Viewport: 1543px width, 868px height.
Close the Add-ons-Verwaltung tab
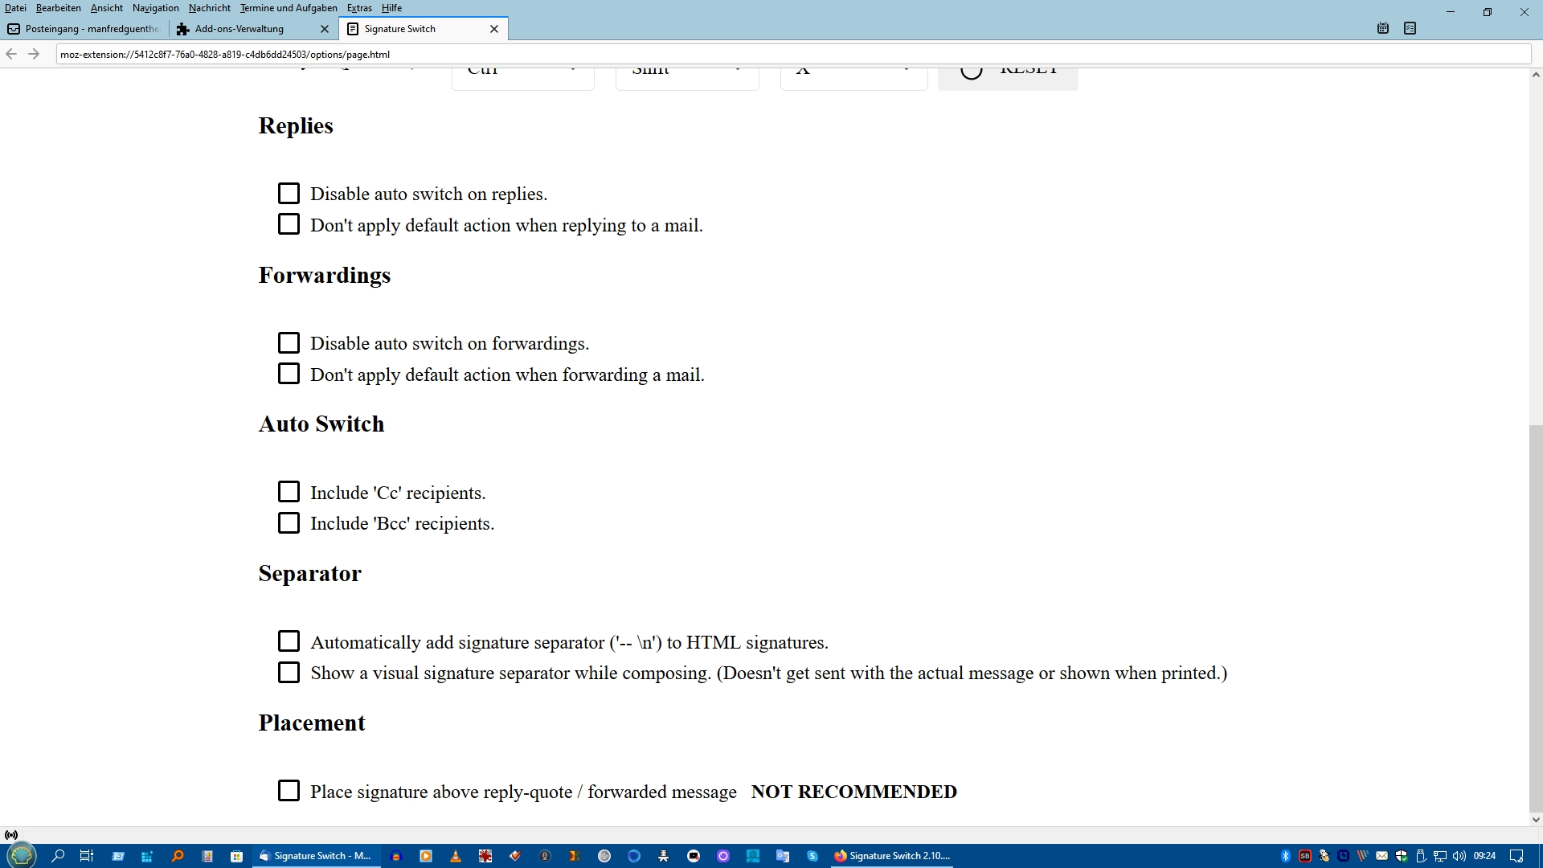pos(325,29)
